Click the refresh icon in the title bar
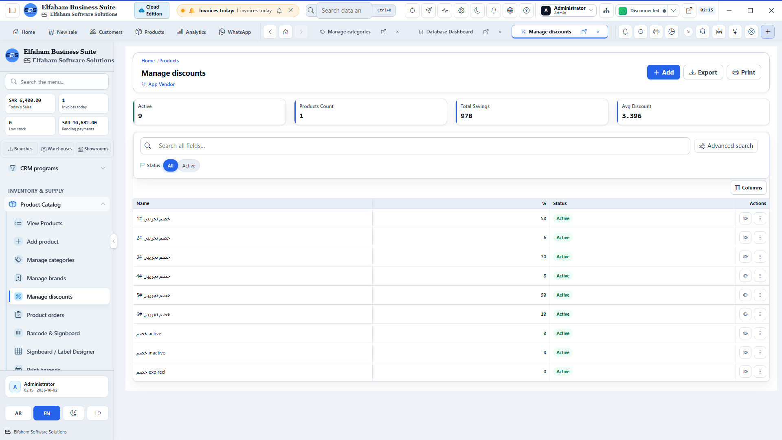 412,11
